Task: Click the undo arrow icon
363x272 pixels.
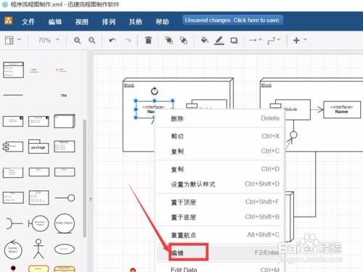Action: point(113,41)
